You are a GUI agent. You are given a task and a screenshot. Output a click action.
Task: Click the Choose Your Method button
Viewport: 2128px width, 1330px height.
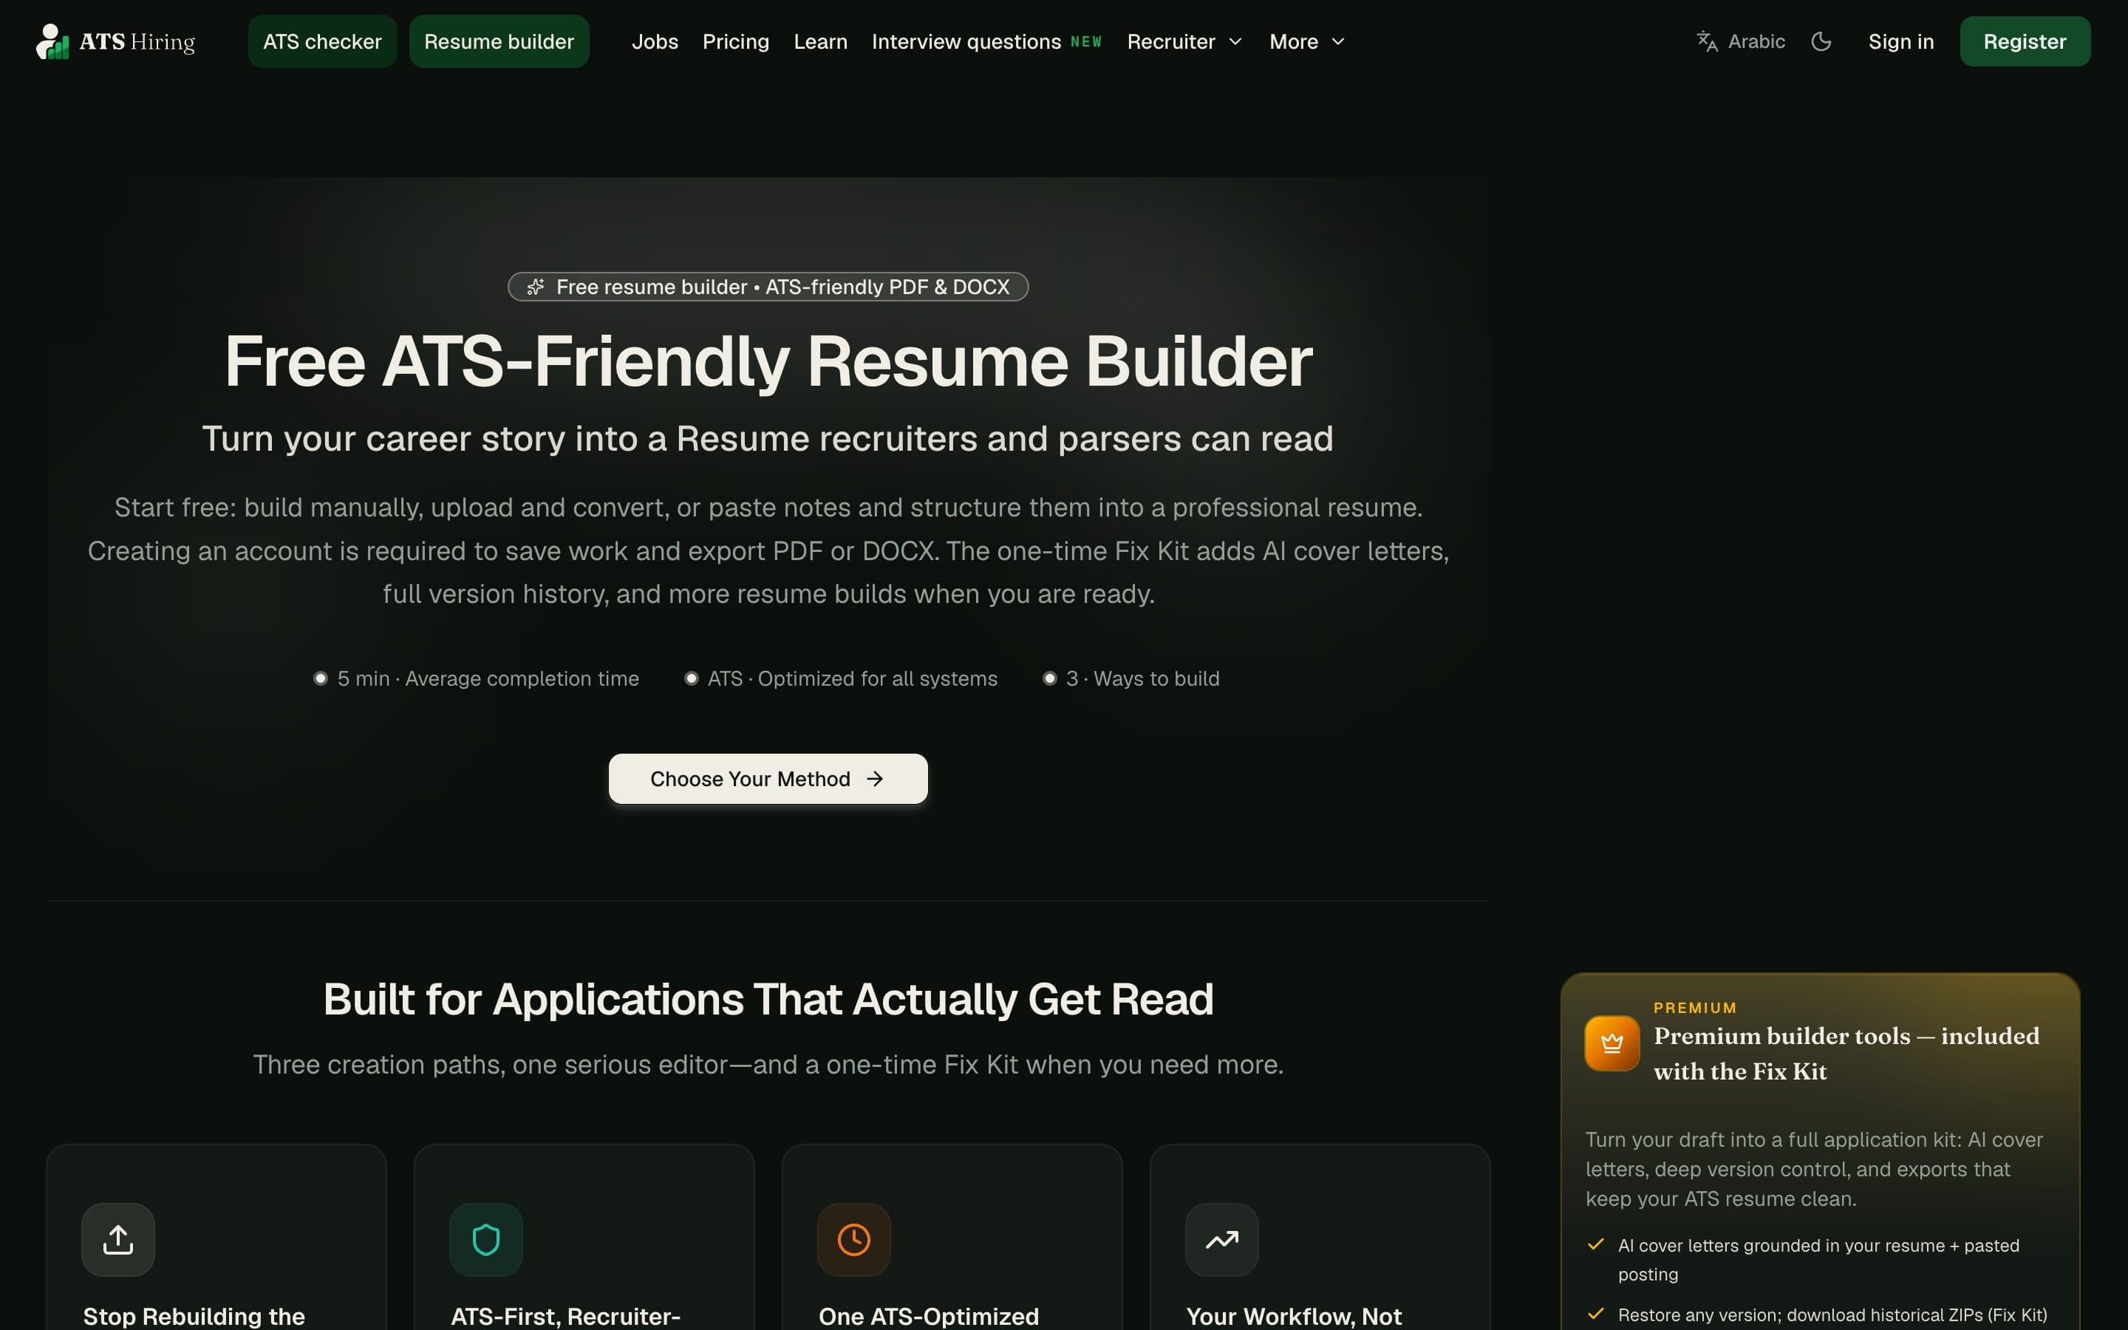tap(768, 779)
